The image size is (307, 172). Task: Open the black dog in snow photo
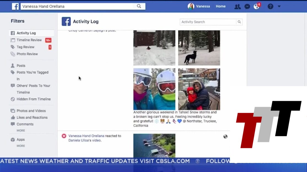[199, 48]
